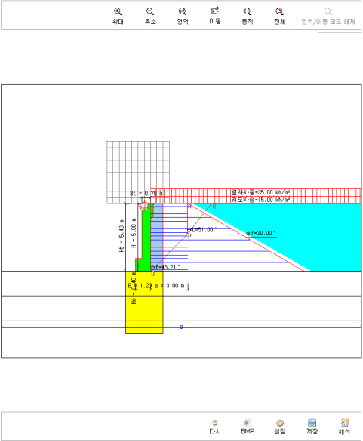Fit the whole drawing with 전체
Screen dimensions: 363x441
click(x=280, y=17)
